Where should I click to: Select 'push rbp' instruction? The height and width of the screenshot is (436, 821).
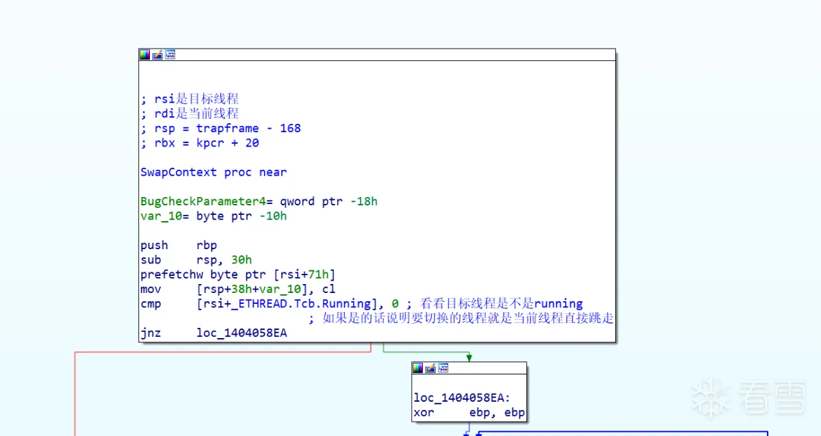coord(179,245)
